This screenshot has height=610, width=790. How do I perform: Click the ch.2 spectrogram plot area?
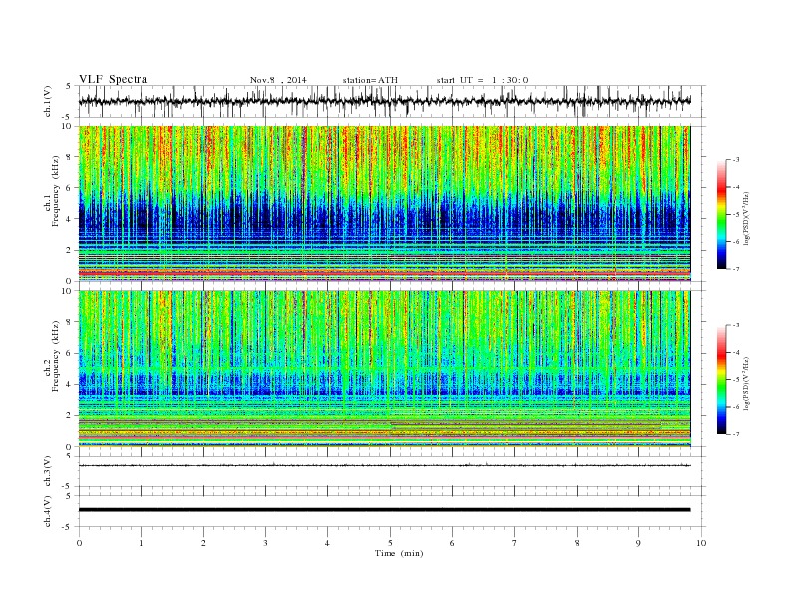(x=384, y=369)
